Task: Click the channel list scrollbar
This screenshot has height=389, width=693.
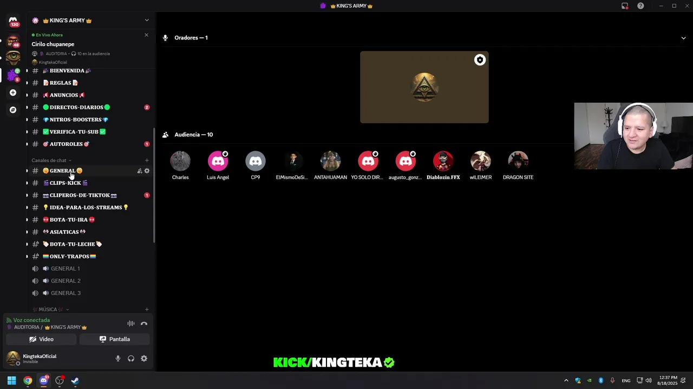Action: [154, 185]
